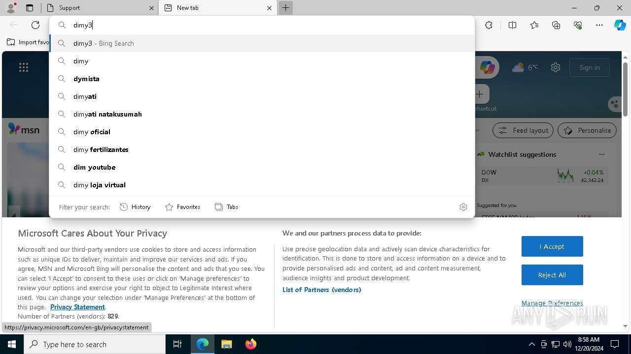Show hidden system tray icons
Screen dimensions: 631x354
pos(531,344)
